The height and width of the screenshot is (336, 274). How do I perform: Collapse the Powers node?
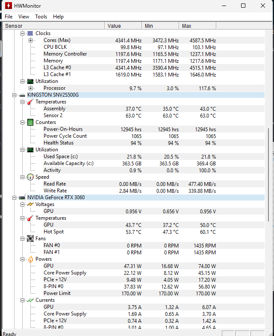pyautogui.click(x=22, y=259)
